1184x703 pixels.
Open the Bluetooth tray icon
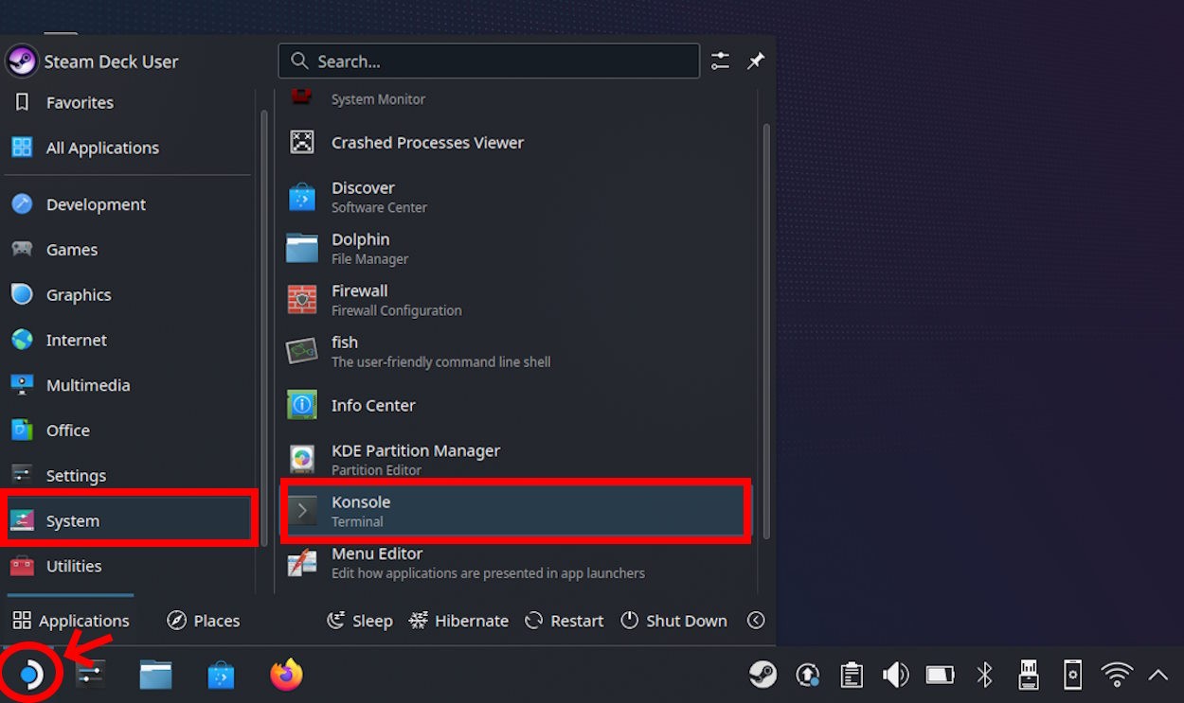[x=985, y=675]
